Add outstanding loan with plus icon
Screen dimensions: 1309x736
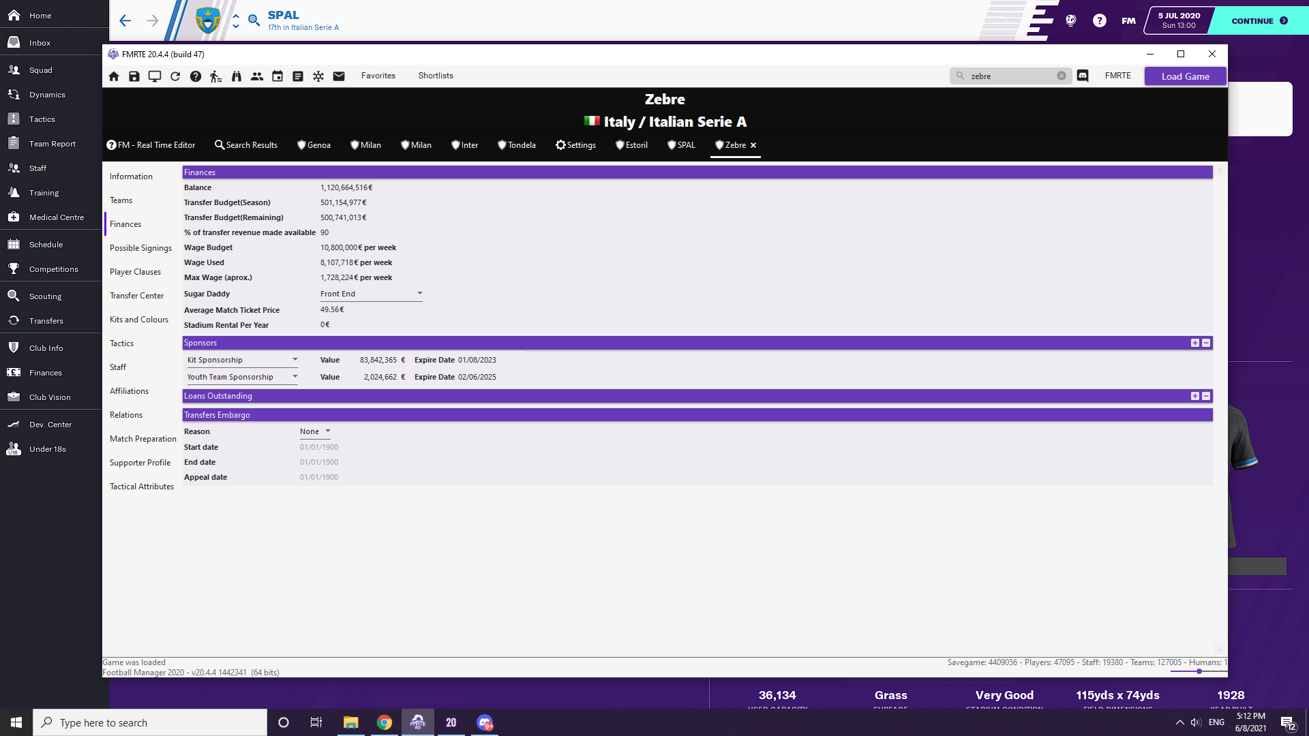(1195, 397)
